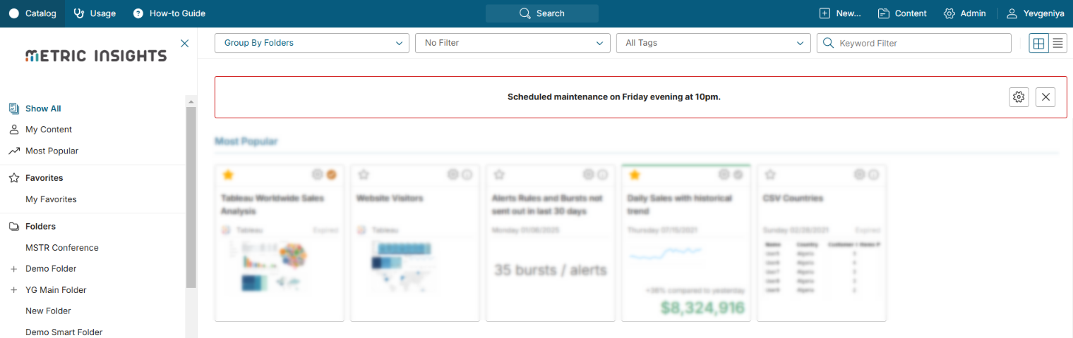1073x338 pixels.
Task: Collapse the left sidebar panel
Action: click(x=185, y=43)
